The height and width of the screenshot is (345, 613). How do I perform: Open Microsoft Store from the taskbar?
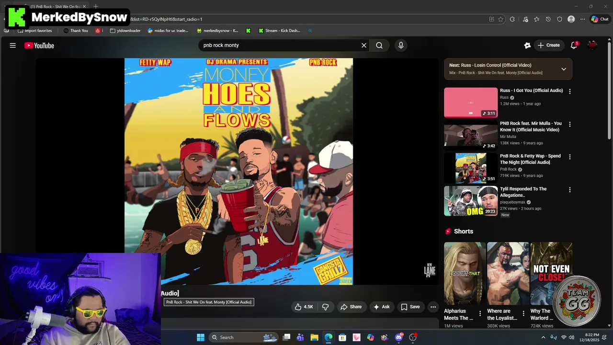click(x=342, y=337)
